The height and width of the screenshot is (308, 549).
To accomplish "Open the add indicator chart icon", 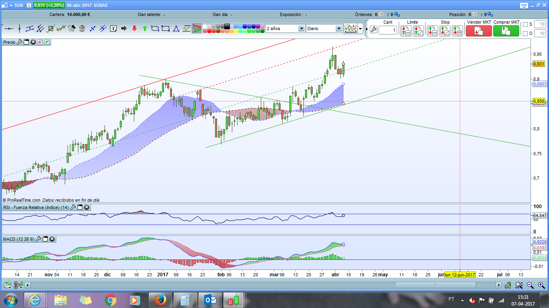I will pyautogui.click(x=351, y=28).
